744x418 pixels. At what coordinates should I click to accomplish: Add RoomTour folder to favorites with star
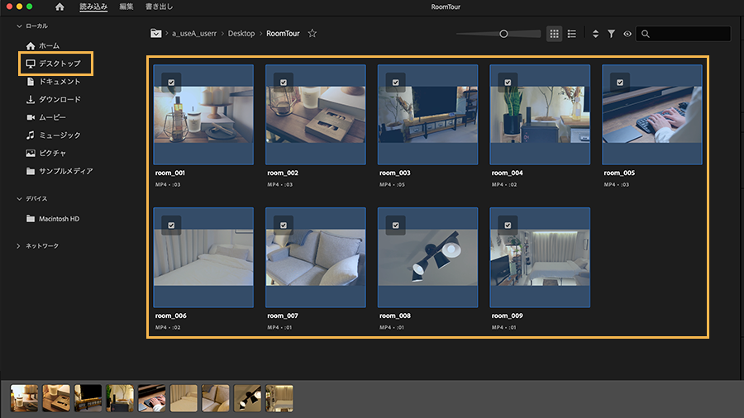click(312, 34)
